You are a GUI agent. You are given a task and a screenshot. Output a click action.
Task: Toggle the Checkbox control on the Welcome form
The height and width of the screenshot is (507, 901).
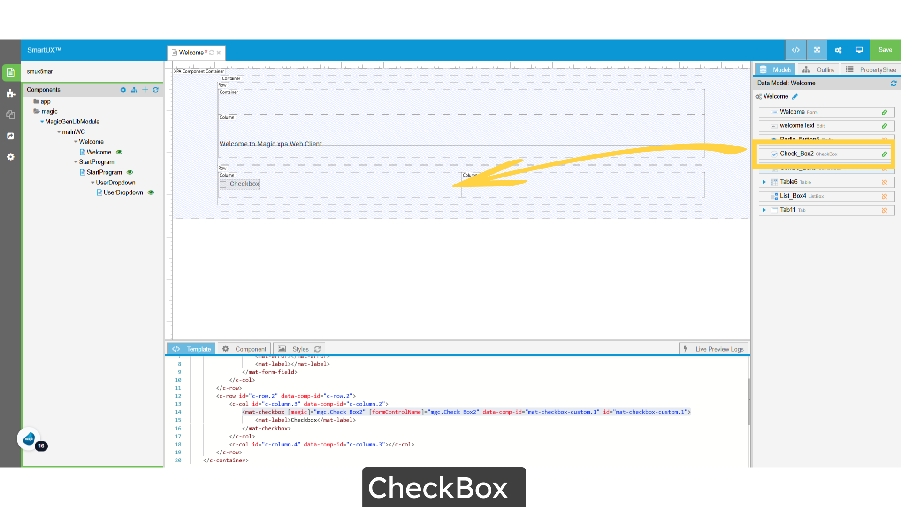pos(223,184)
